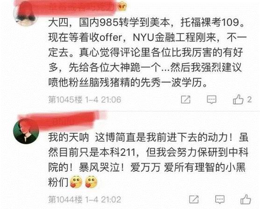260x209 pixels.
Task: Tap the comment text starting with 我的天呐
Action: point(148,160)
